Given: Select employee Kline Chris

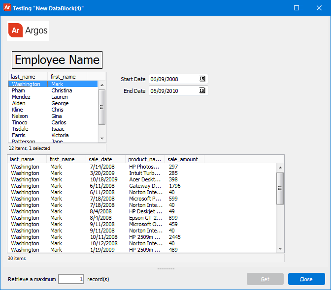Looking at the screenshot, I should (x=53, y=110).
